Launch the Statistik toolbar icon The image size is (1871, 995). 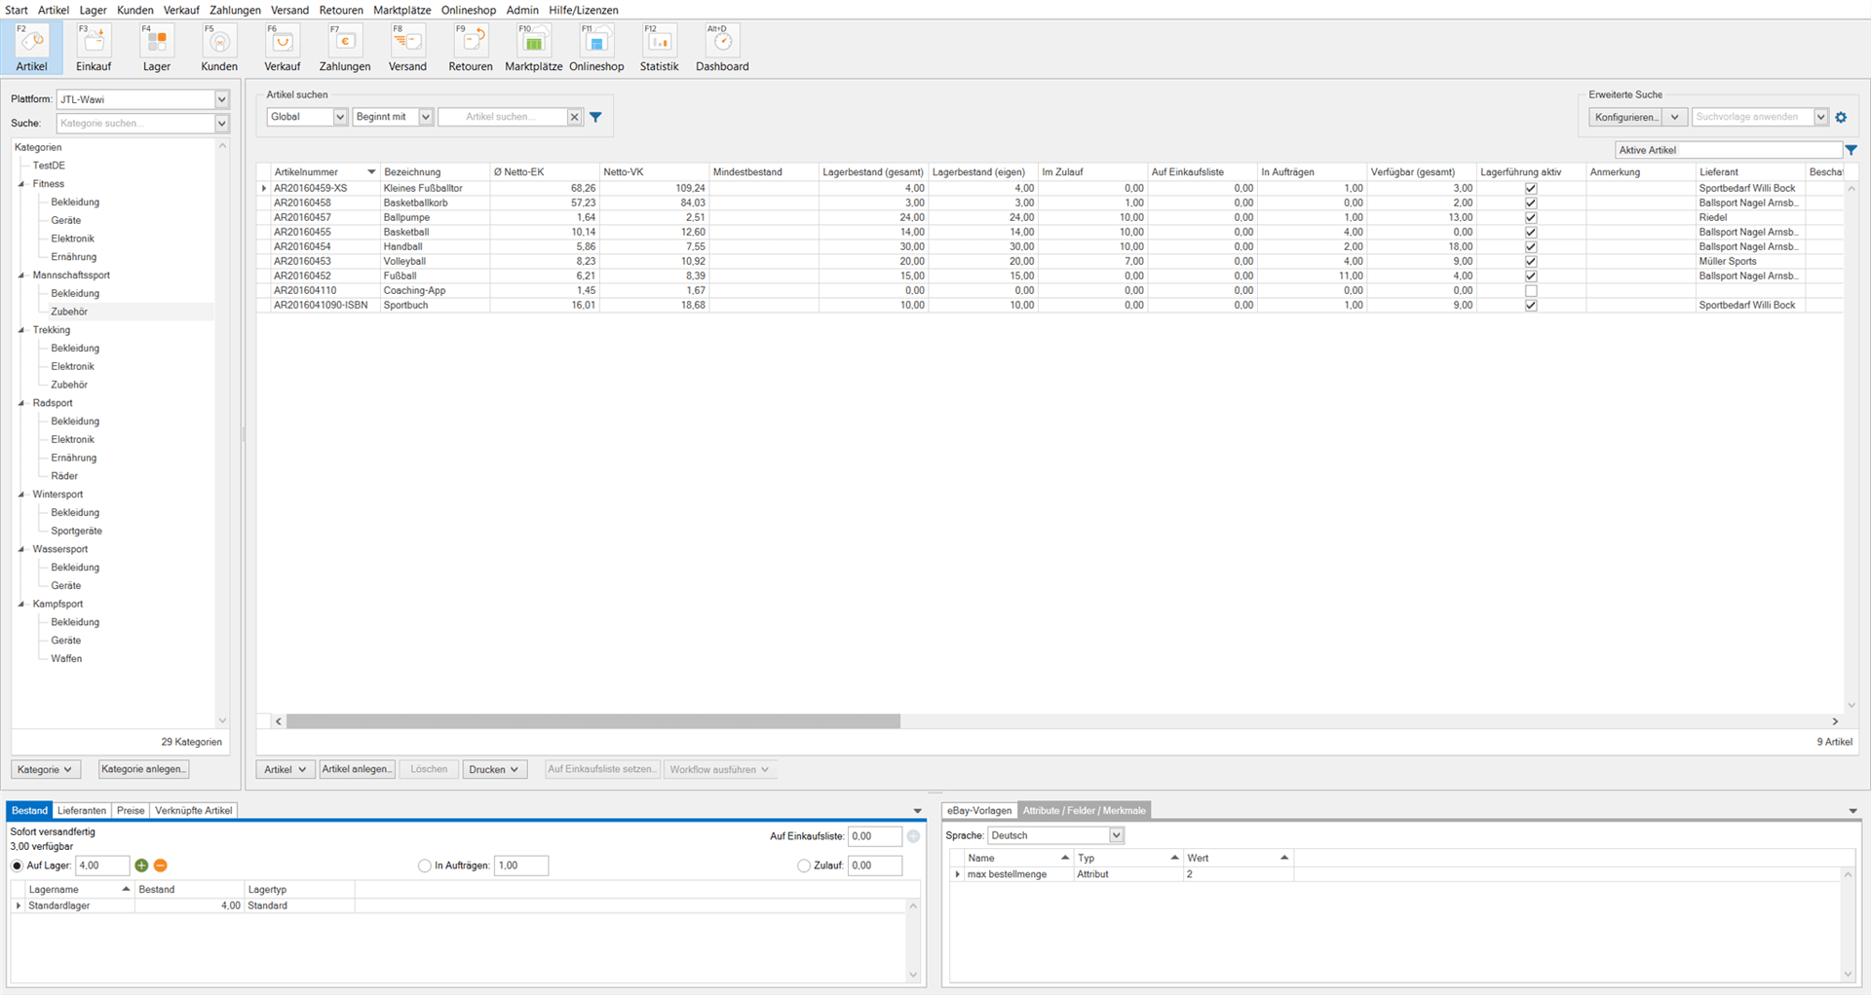[659, 48]
